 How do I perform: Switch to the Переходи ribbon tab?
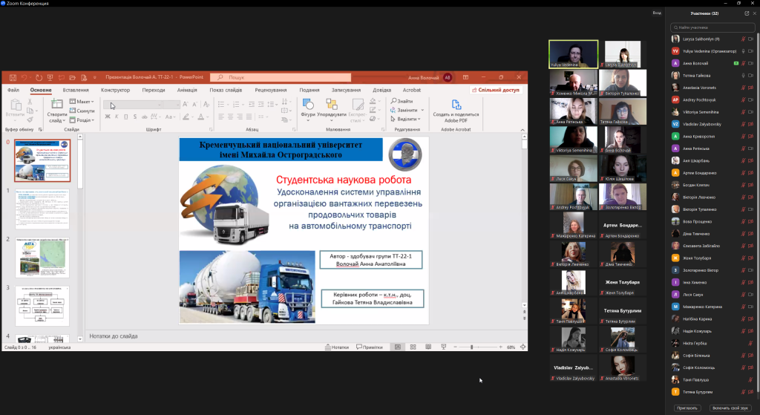coord(154,90)
